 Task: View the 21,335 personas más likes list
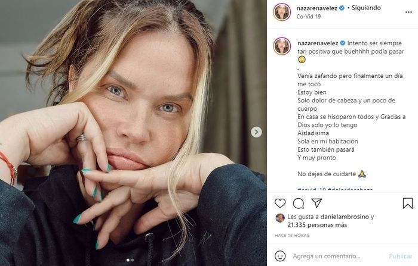(x=318, y=225)
